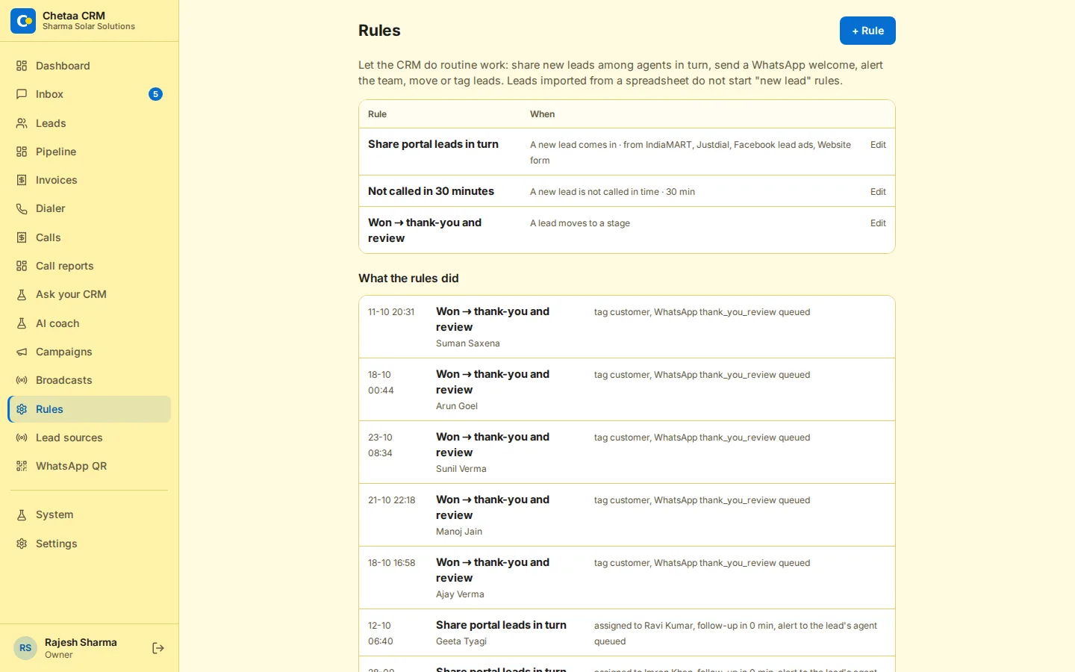1075x672 pixels.
Task: Click the Broadcasts signal icon
Action: point(22,380)
